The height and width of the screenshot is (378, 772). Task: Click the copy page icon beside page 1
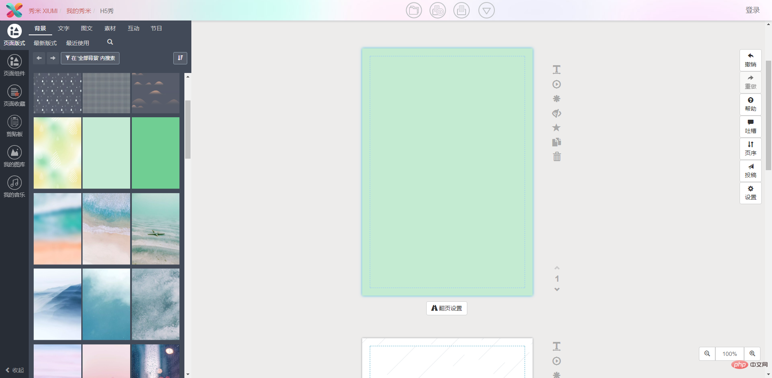(x=556, y=142)
